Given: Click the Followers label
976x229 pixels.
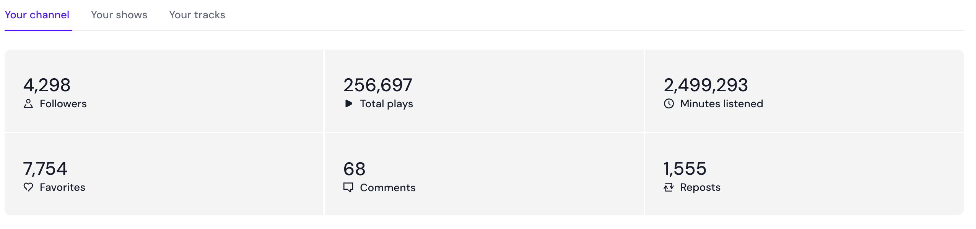Looking at the screenshot, I should click(63, 103).
